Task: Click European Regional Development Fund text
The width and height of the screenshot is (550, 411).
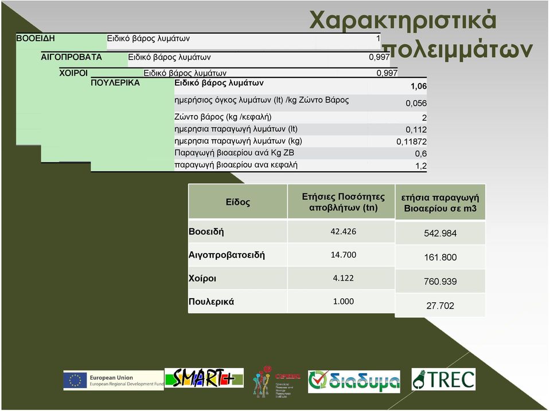Action: pyautogui.click(x=127, y=384)
